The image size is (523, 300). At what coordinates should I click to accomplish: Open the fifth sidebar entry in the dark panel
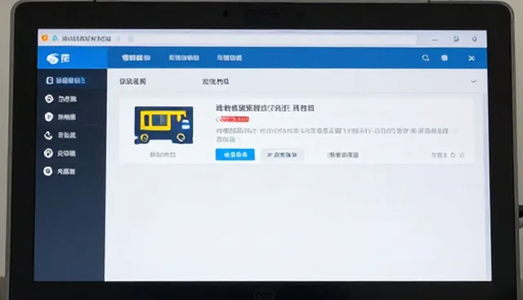(x=60, y=153)
